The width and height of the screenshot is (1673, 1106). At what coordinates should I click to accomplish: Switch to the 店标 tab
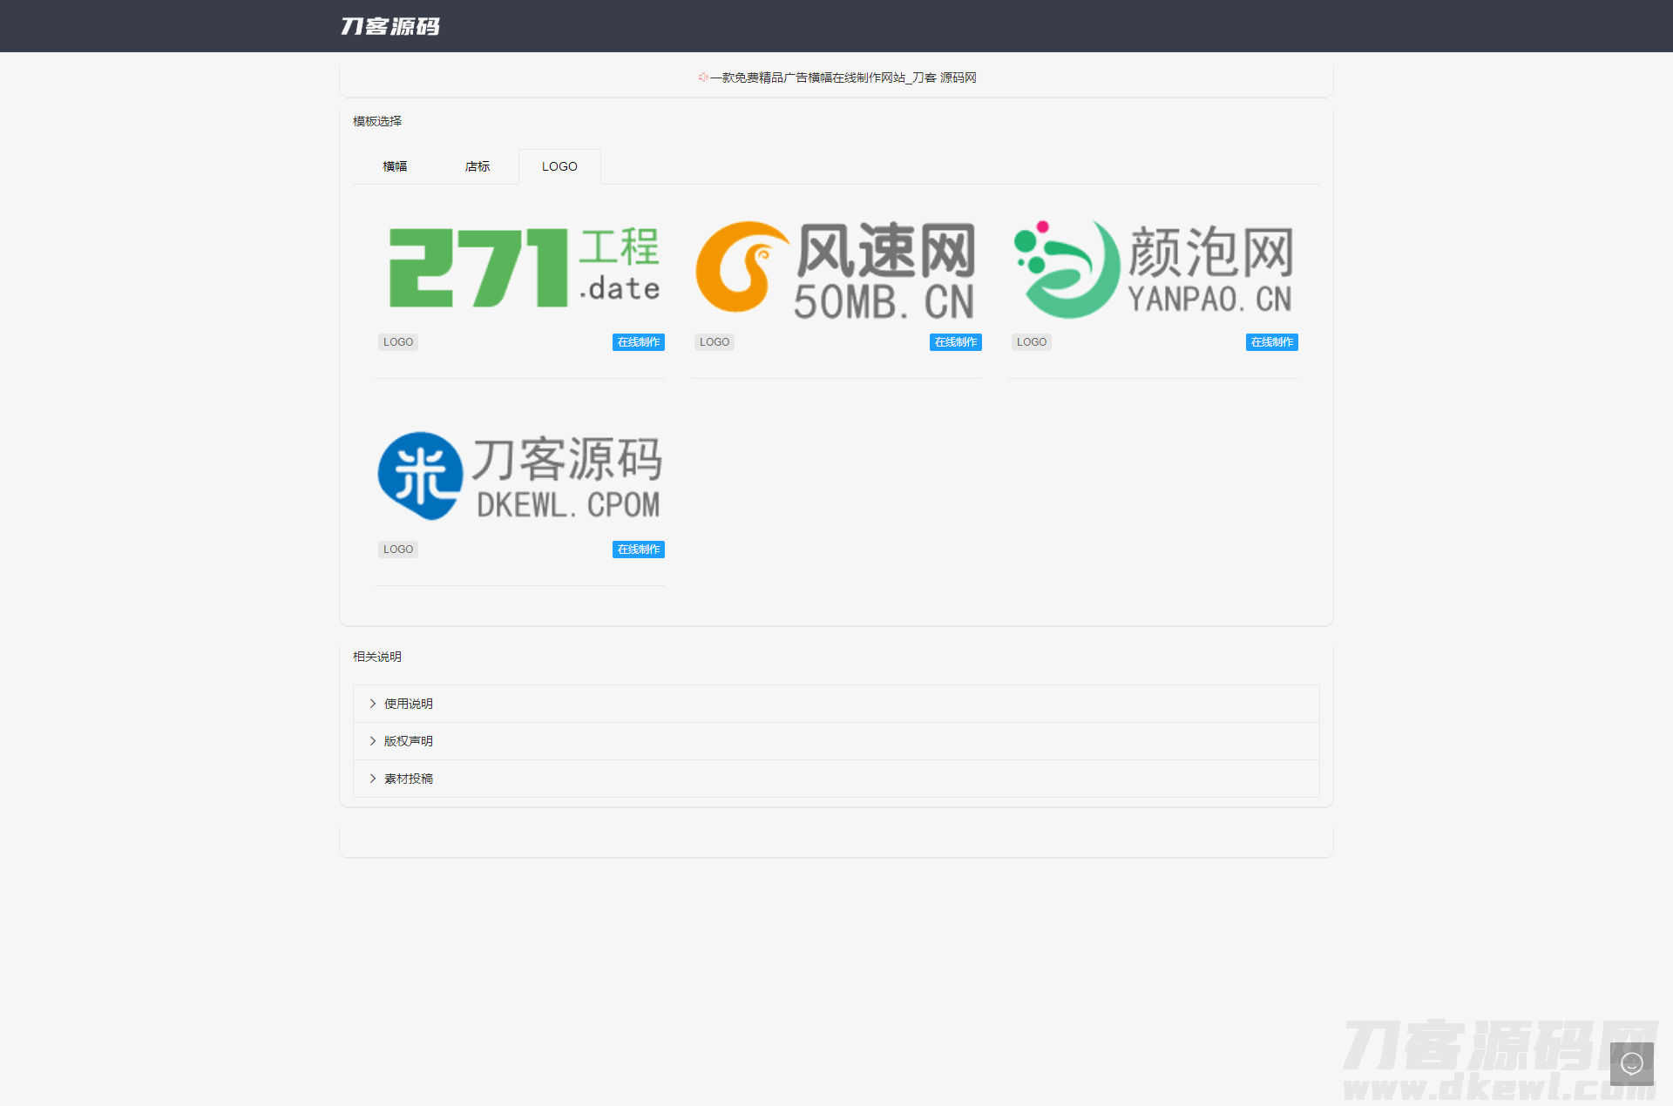point(478,166)
